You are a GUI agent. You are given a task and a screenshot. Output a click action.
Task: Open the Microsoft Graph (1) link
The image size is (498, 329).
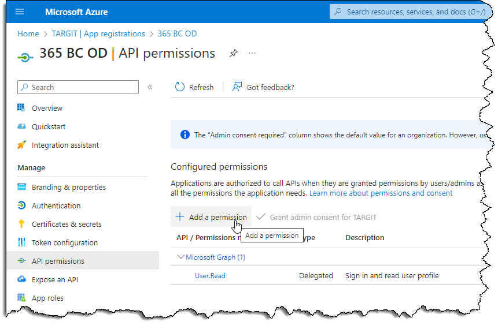tap(215, 257)
